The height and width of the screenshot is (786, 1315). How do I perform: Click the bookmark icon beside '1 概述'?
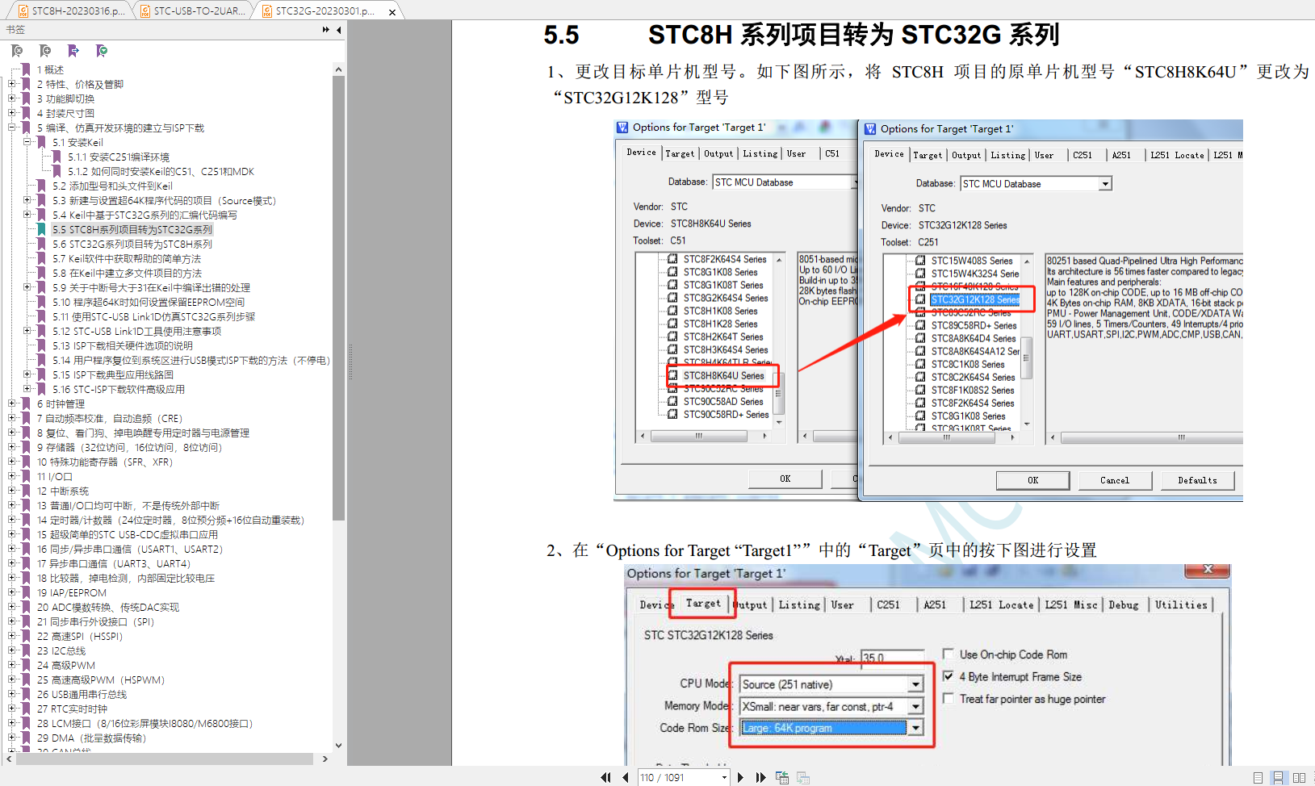click(x=27, y=69)
